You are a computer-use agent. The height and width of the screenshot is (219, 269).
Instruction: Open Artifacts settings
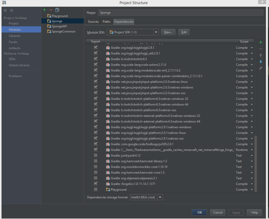click(x=14, y=48)
